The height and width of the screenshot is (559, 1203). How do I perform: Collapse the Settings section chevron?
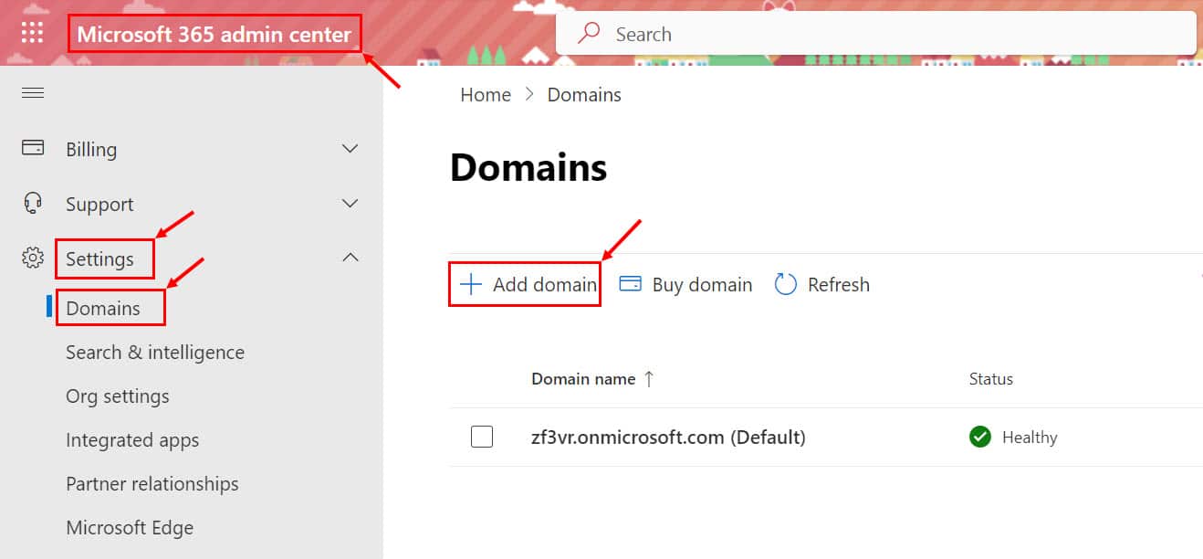[x=350, y=258]
